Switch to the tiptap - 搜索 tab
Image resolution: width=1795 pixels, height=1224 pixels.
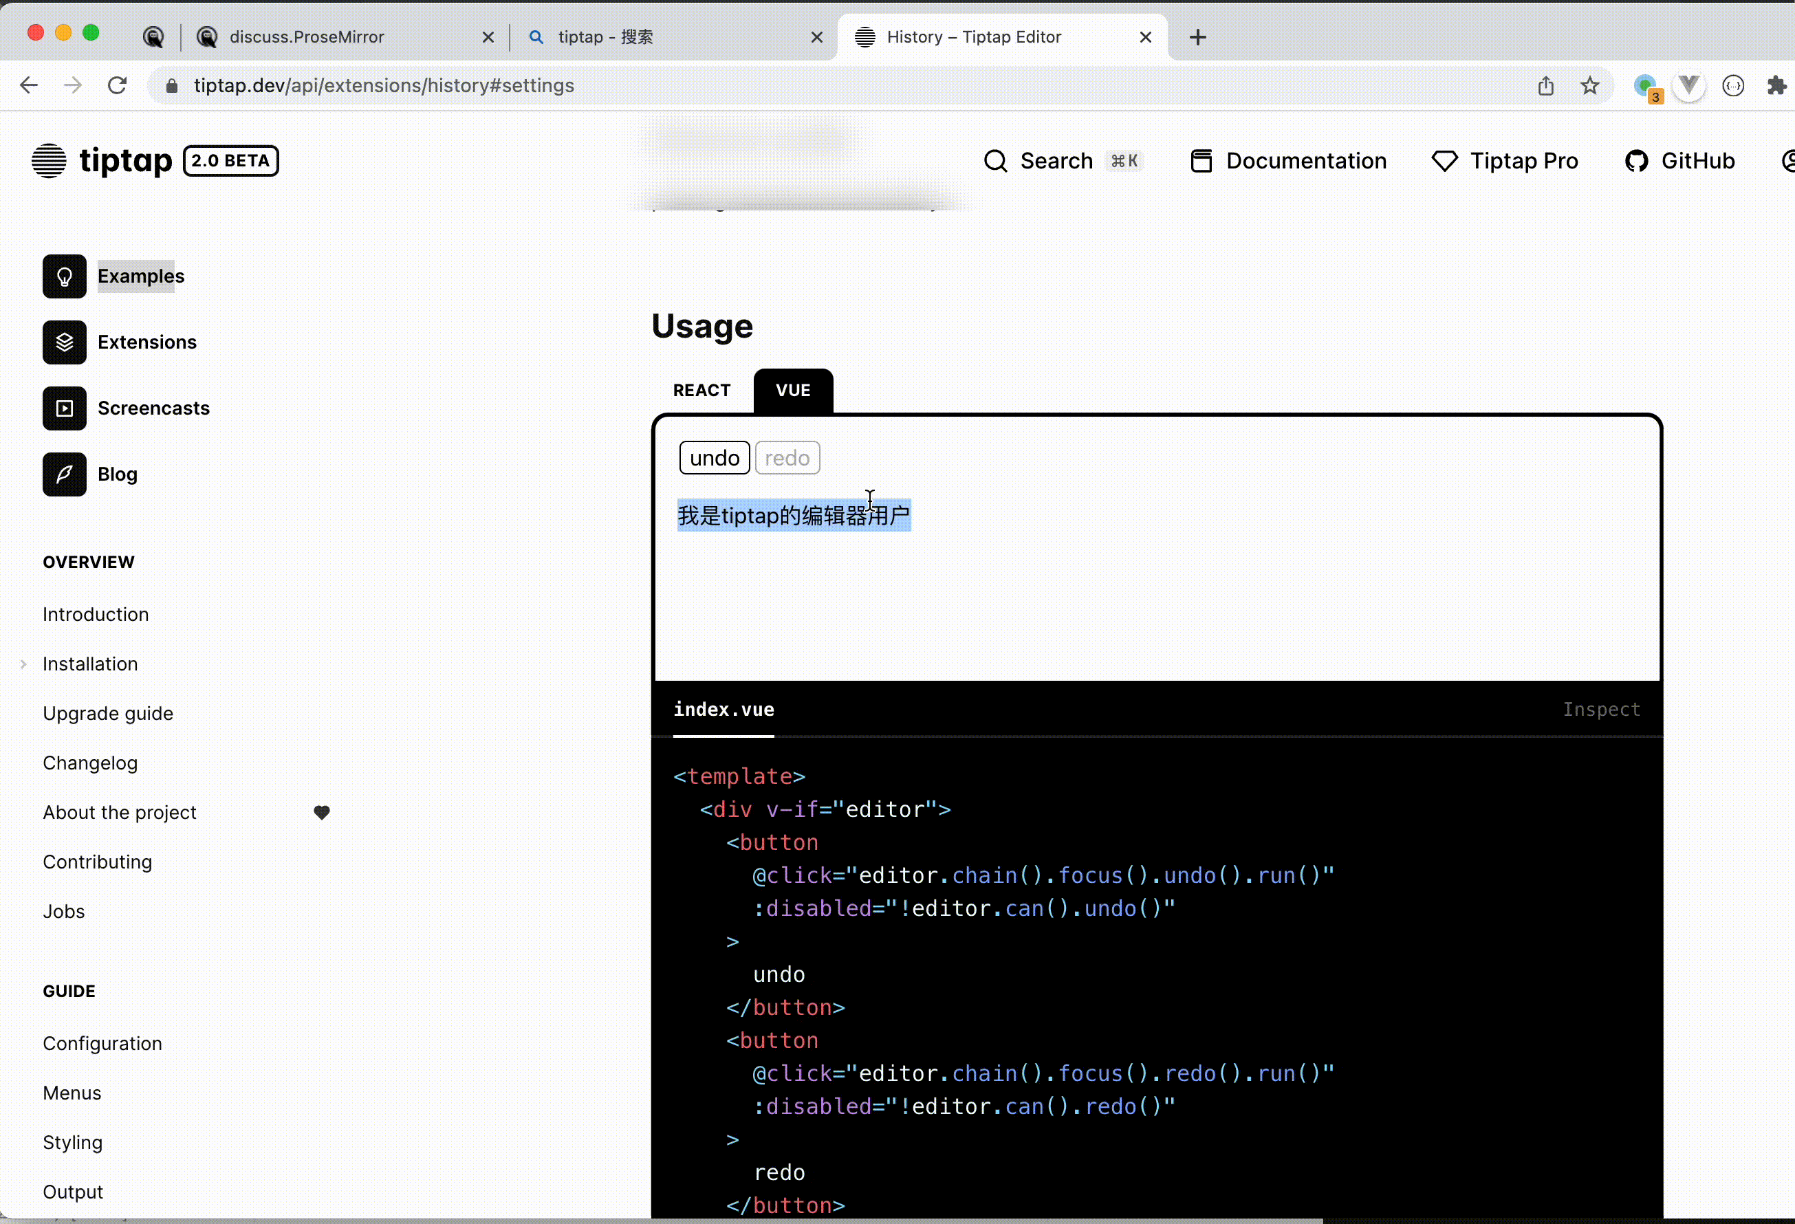pyautogui.click(x=672, y=37)
